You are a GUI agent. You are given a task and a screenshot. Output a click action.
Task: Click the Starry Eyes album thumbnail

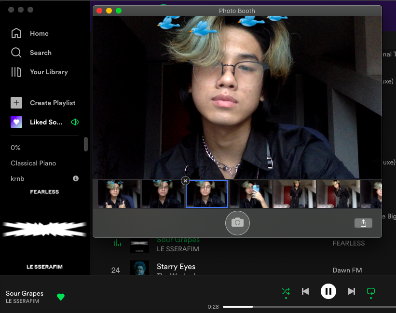pos(139,268)
